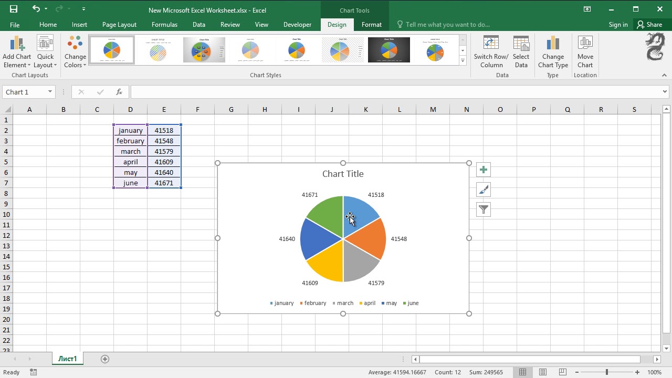The height and width of the screenshot is (378, 672).
Task: Open the Formulas tab
Action: (x=164, y=25)
